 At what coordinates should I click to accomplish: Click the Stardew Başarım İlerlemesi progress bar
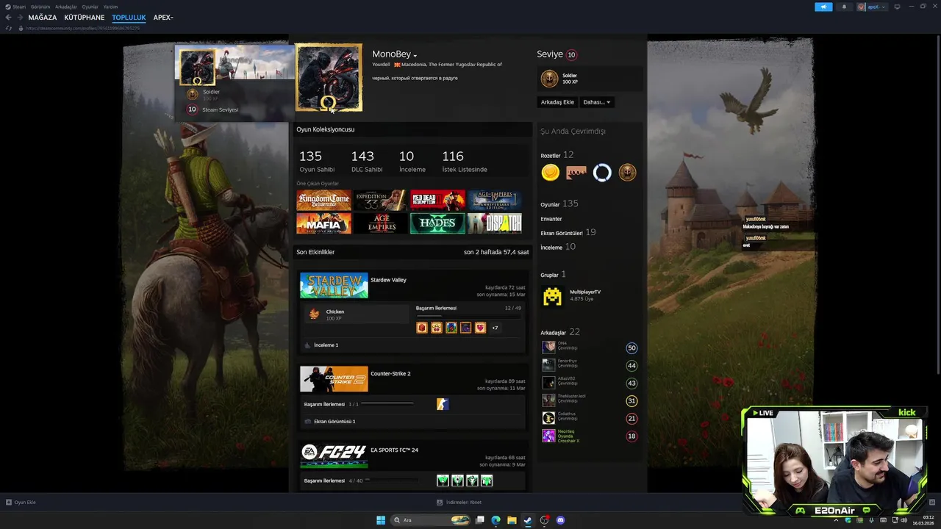point(468,316)
